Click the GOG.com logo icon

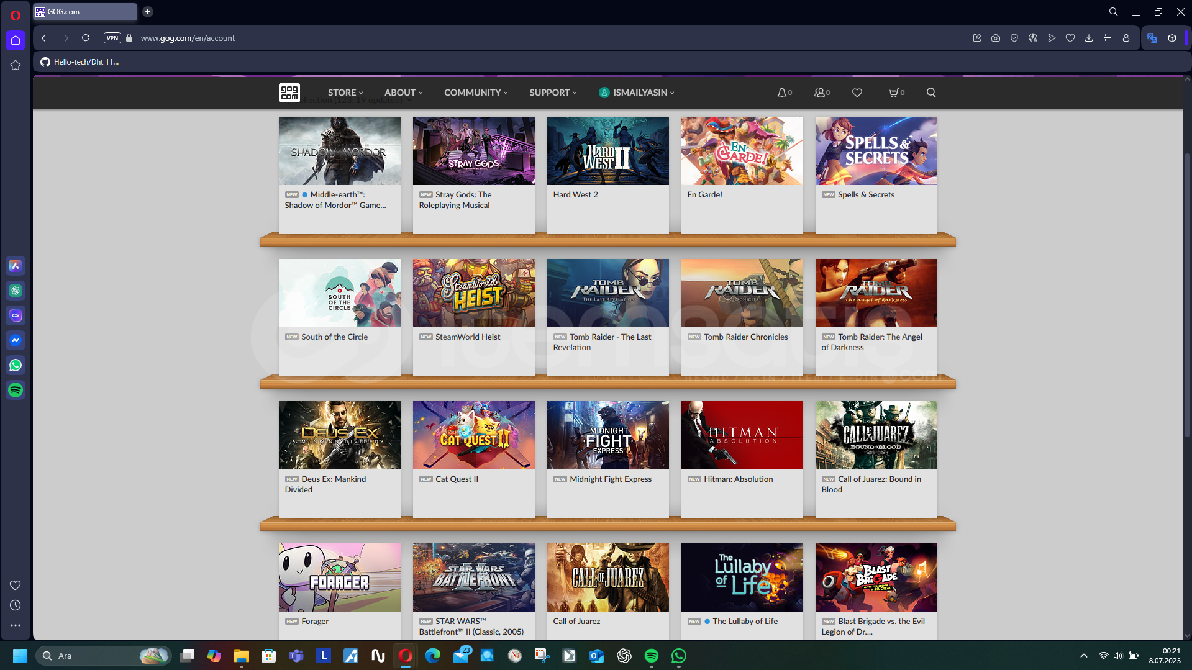tap(289, 93)
